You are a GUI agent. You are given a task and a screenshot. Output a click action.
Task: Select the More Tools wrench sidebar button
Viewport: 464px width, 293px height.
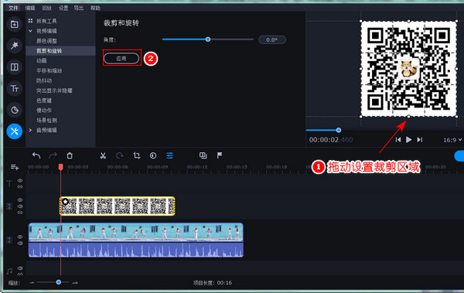(14, 131)
